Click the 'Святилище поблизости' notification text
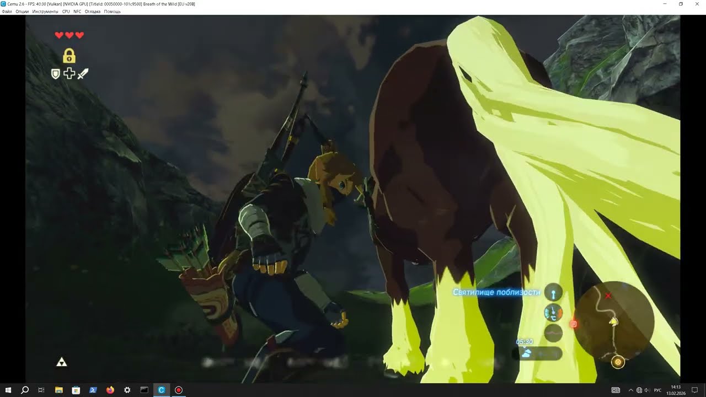The height and width of the screenshot is (397, 706). [496, 292]
